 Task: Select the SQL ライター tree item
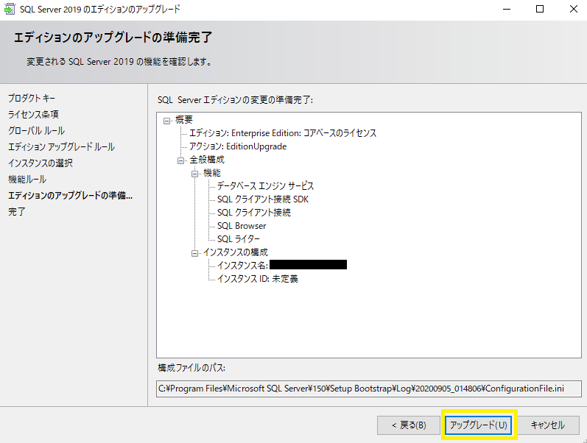(x=239, y=238)
